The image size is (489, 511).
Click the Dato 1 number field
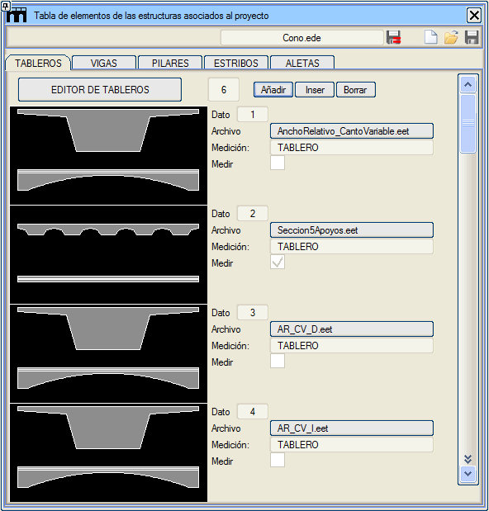(253, 115)
